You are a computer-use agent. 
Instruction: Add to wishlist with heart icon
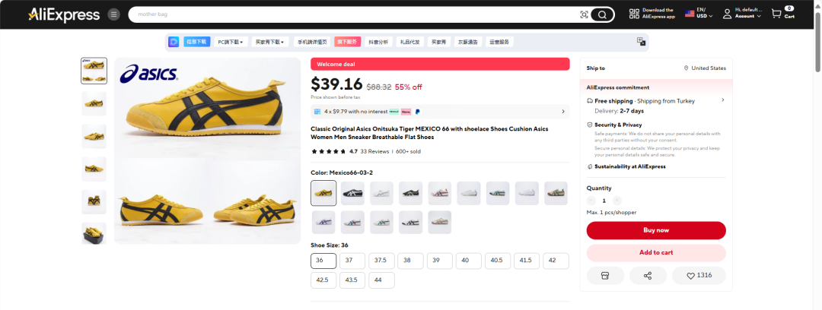(x=699, y=276)
